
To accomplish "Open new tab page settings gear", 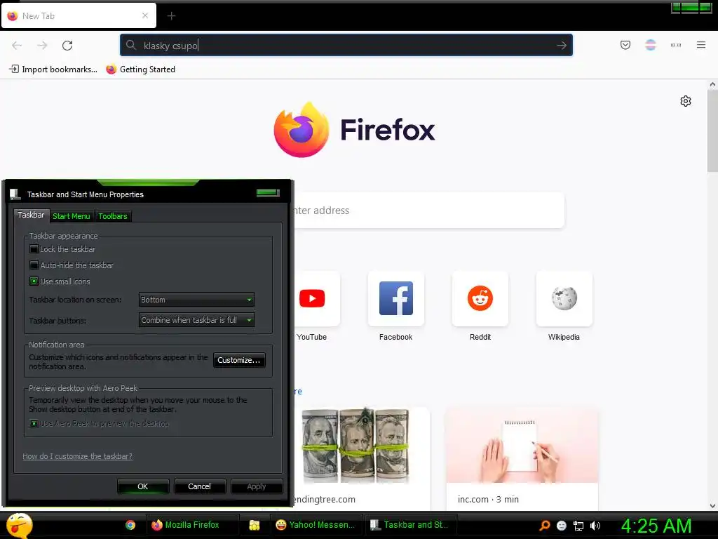I will pyautogui.click(x=686, y=101).
